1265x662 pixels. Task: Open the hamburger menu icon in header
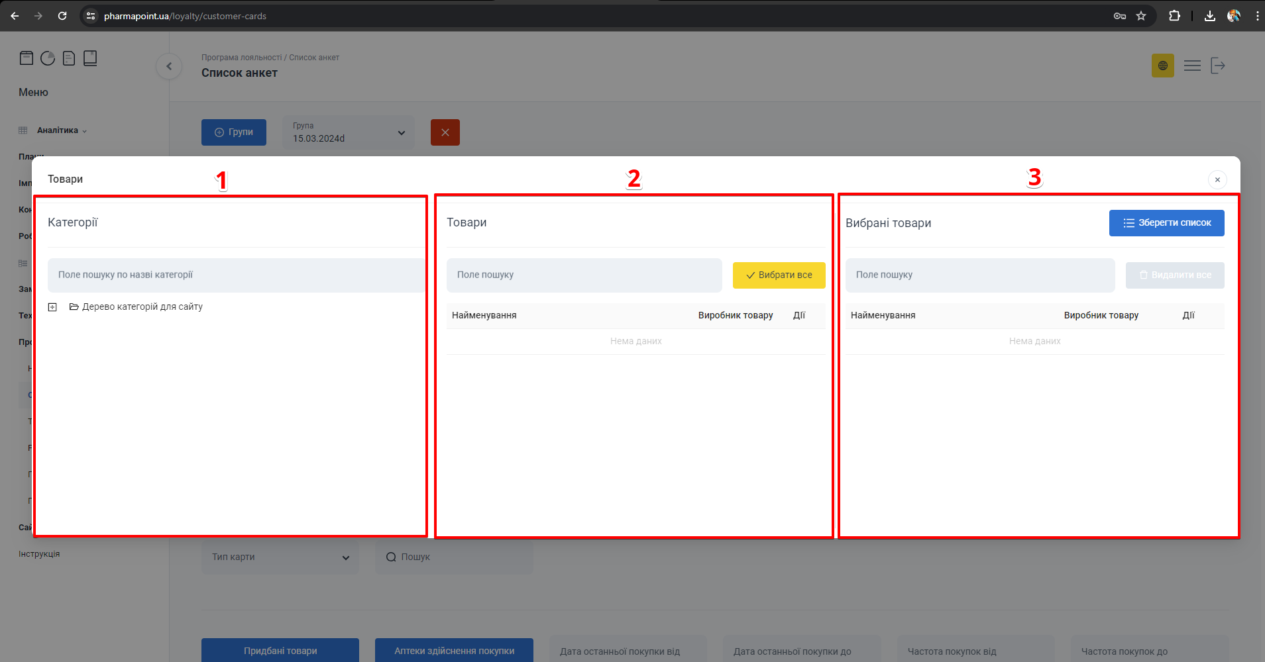(x=1192, y=66)
